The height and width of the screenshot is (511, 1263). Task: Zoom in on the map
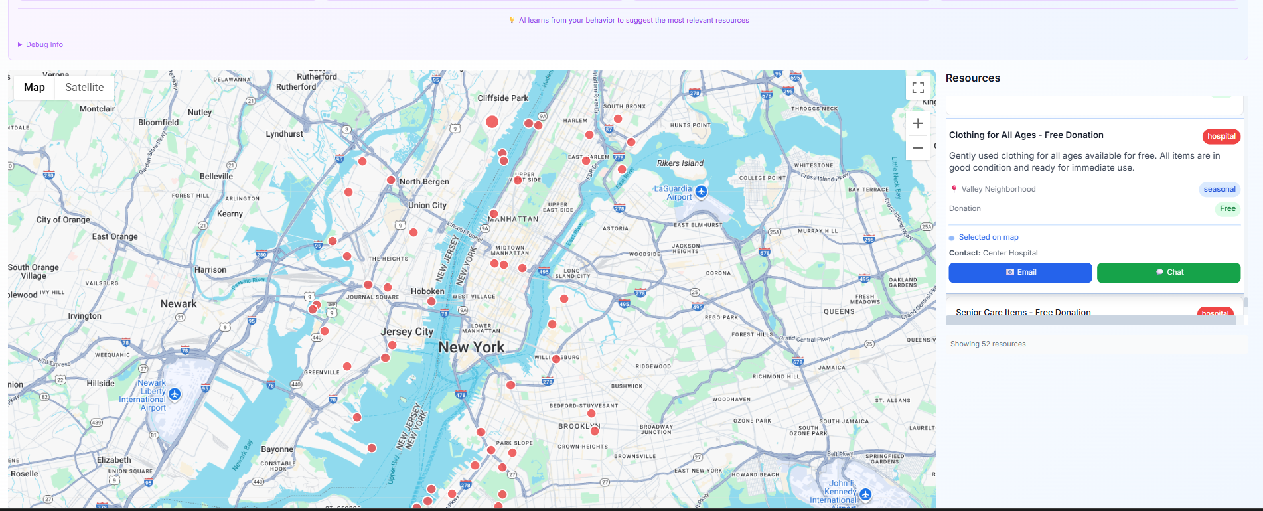tap(918, 123)
